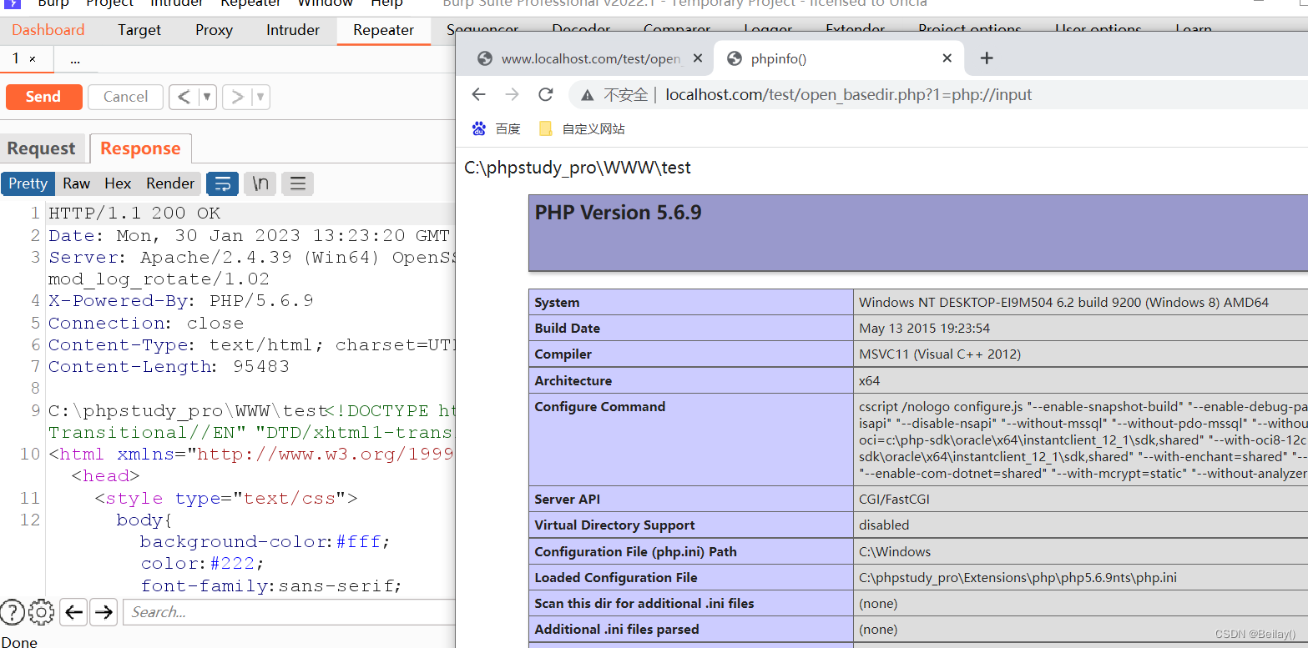1308x648 pixels.
Task: Click the 'C:\phpstudy_pro\WWW\test' path in browser
Action: [578, 168]
